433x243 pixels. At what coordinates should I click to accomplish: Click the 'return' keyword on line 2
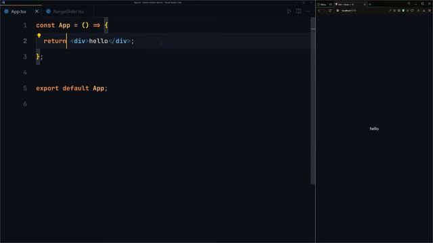point(55,41)
